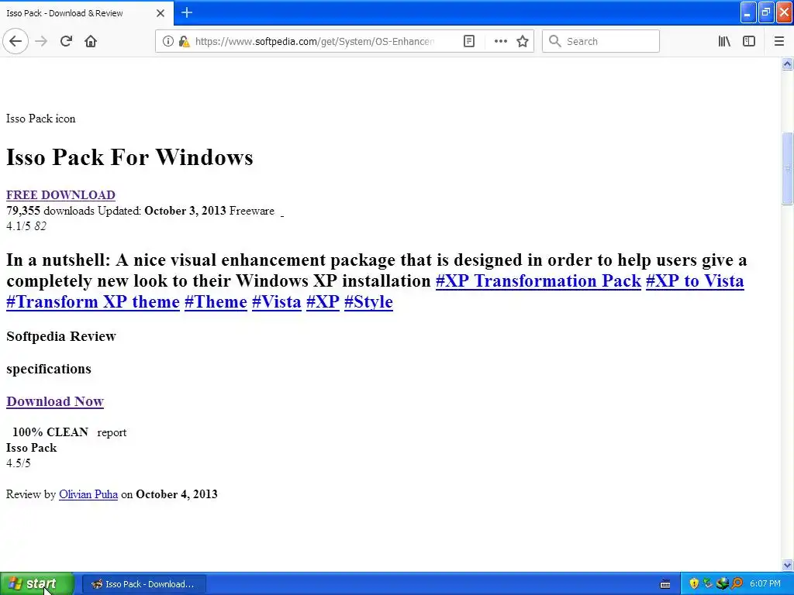Bookmark this page with the star
Image resolution: width=794 pixels, height=595 pixels.
click(523, 42)
